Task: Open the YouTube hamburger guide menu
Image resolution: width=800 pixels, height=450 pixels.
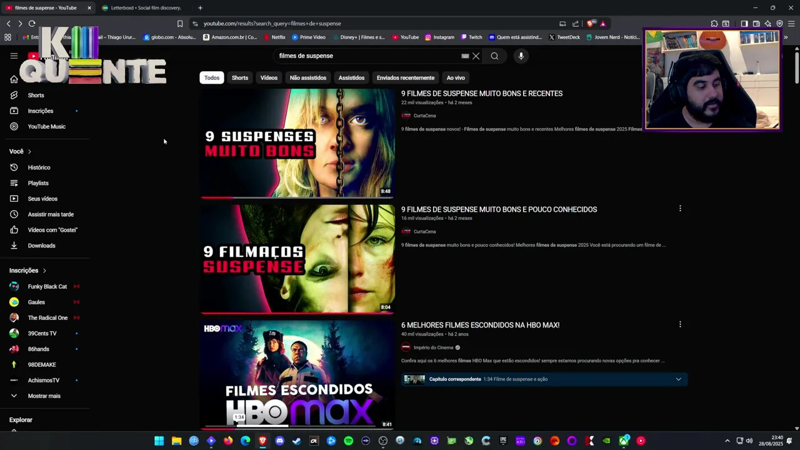Action: tap(14, 56)
